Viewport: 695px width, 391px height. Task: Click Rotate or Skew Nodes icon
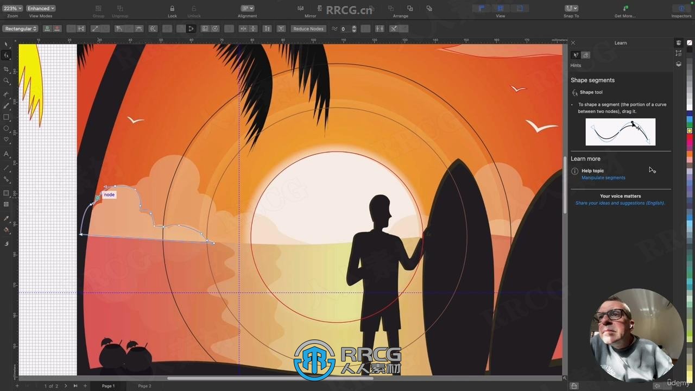pos(215,29)
